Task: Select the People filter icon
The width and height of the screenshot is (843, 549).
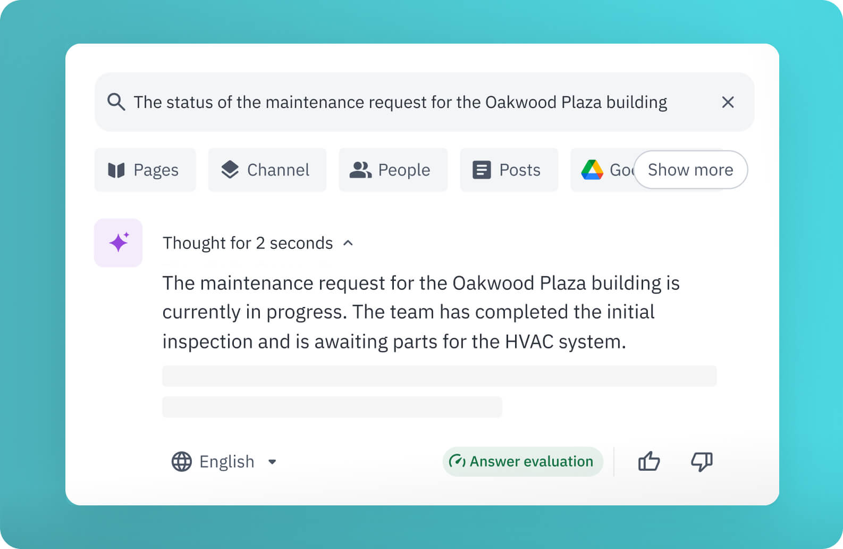Action: [360, 170]
